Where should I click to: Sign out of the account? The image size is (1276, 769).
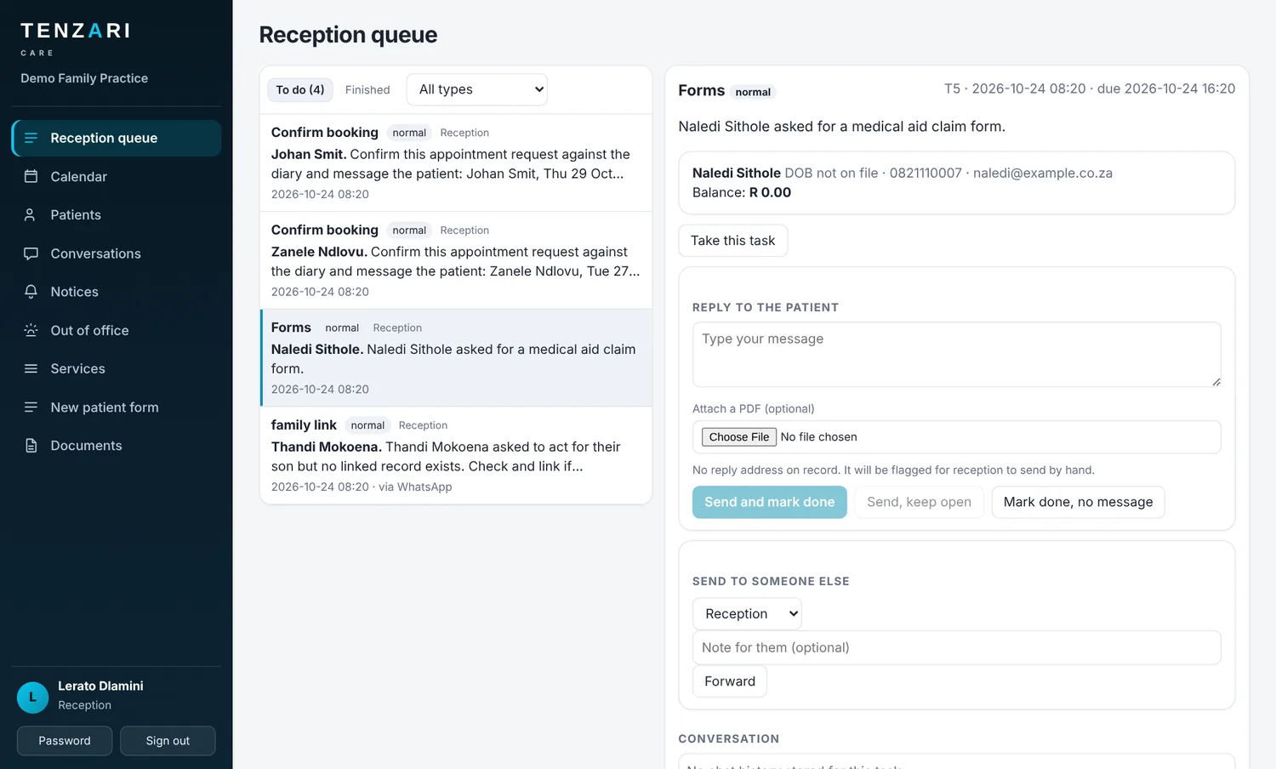click(x=168, y=741)
